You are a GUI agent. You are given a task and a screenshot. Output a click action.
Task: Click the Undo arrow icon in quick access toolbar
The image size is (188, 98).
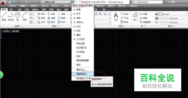pyautogui.click(x=30, y=2)
